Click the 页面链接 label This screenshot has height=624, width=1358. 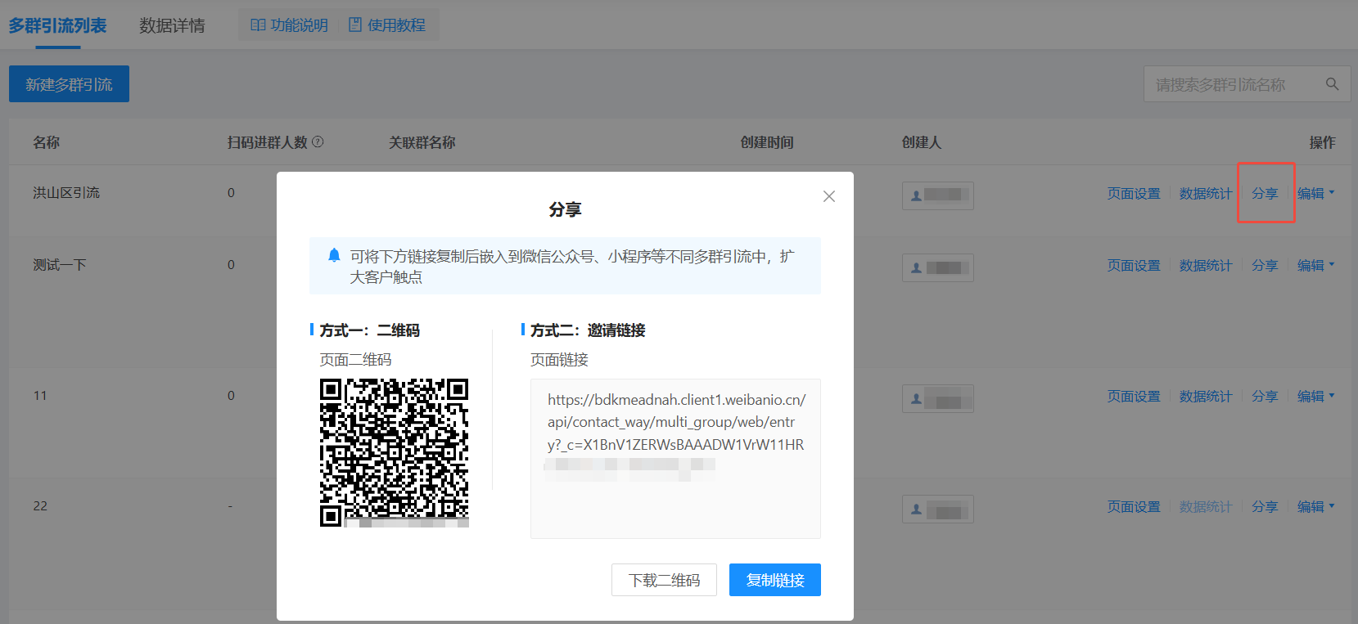(x=559, y=359)
